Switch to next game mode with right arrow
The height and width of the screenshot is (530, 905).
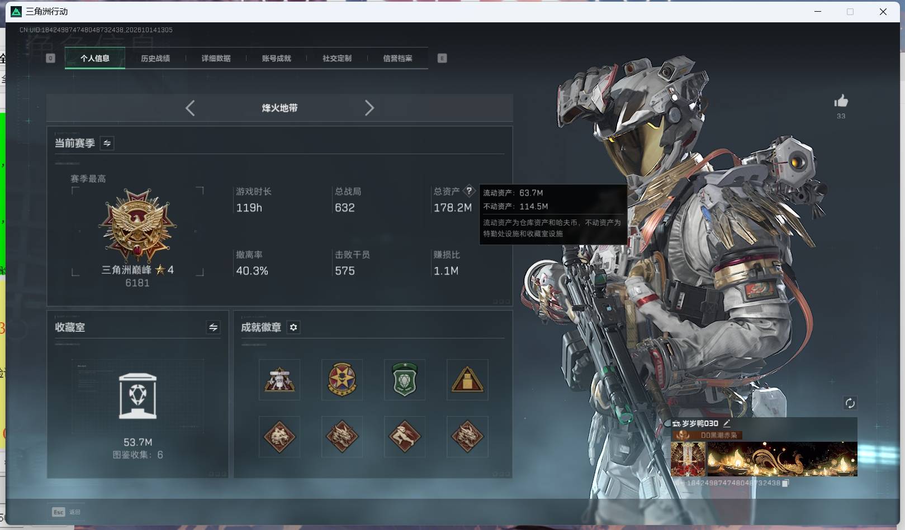pyautogui.click(x=369, y=108)
